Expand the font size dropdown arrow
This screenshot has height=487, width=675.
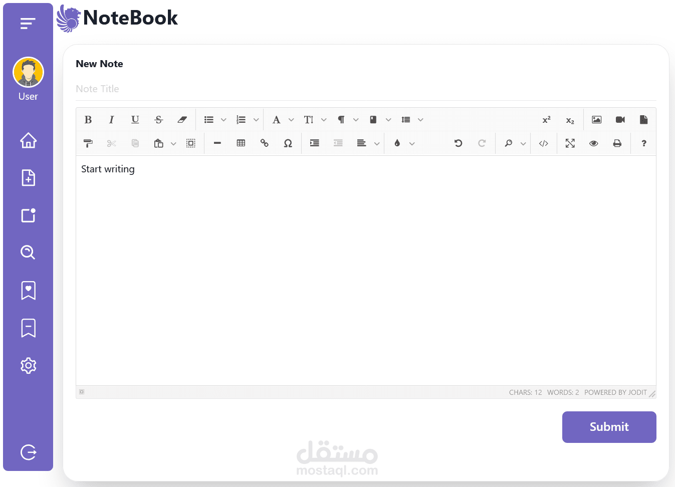pyautogui.click(x=324, y=120)
